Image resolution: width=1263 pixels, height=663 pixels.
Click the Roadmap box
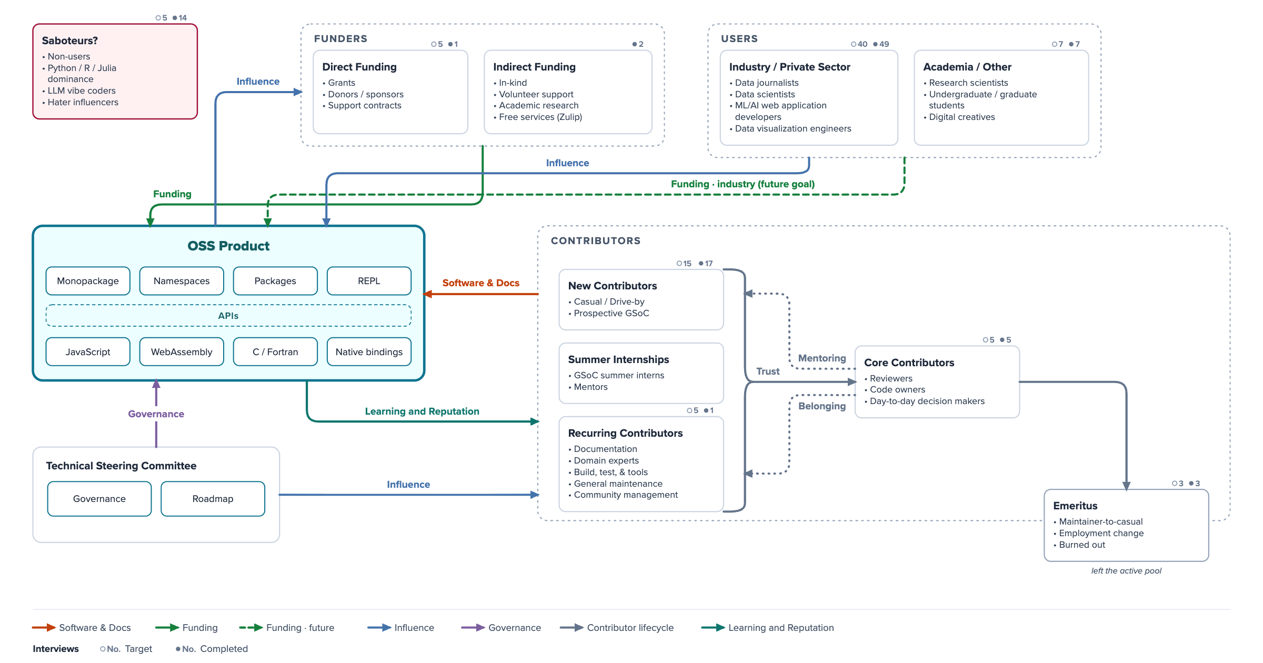point(213,499)
